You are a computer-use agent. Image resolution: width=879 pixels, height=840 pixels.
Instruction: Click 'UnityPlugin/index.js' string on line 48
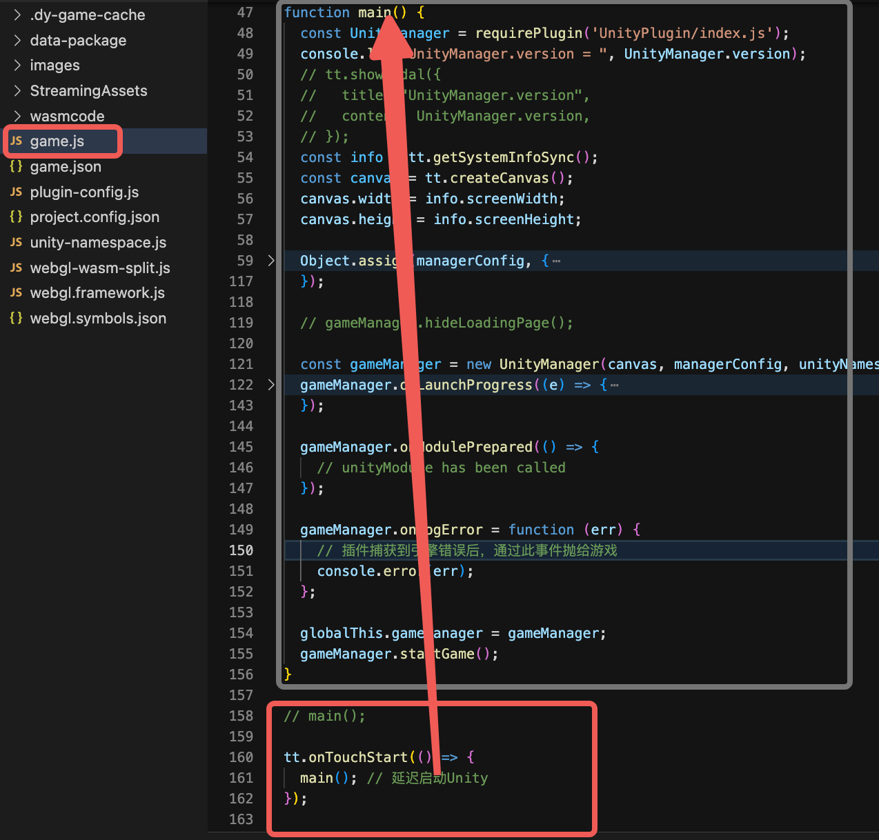[682, 33]
